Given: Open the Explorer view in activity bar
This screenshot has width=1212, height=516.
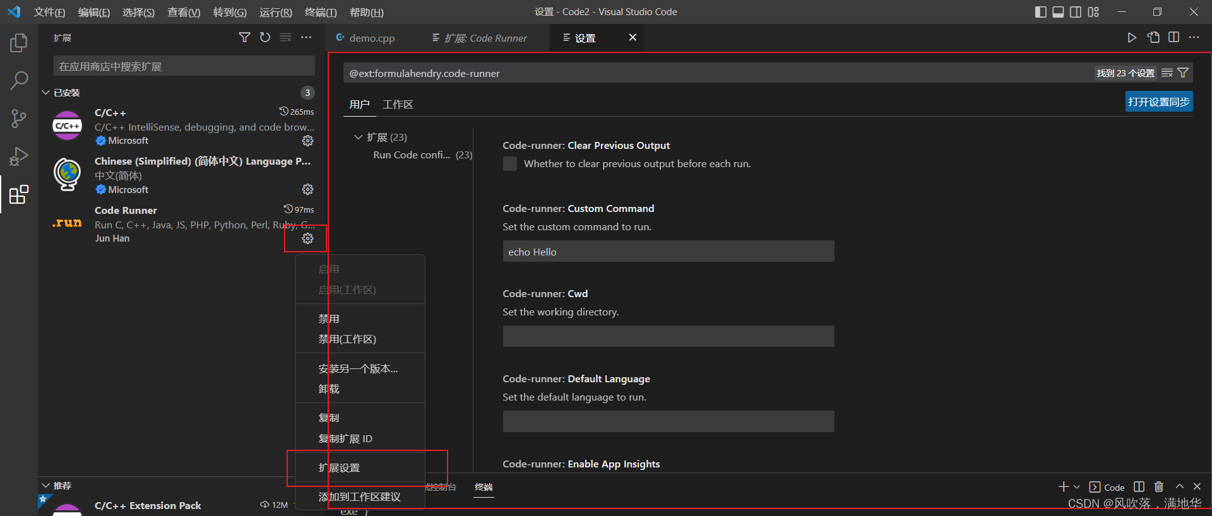Looking at the screenshot, I should pyautogui.click(x=19, y=43).
